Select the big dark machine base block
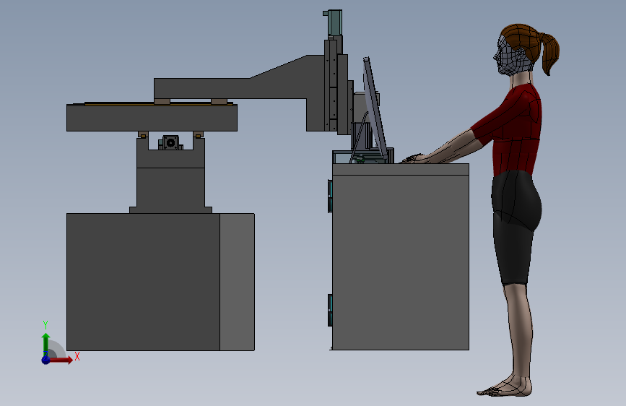The height and width of the screenshot is (406, 626). (143, 282)
